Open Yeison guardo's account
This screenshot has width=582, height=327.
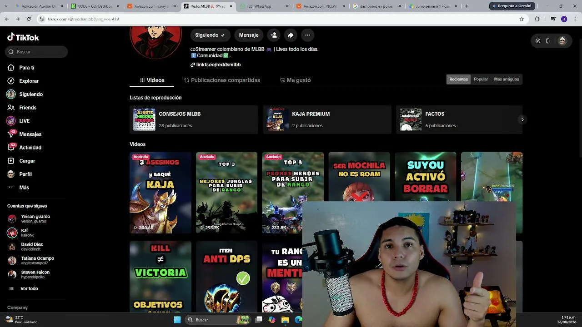pos(29,218)
